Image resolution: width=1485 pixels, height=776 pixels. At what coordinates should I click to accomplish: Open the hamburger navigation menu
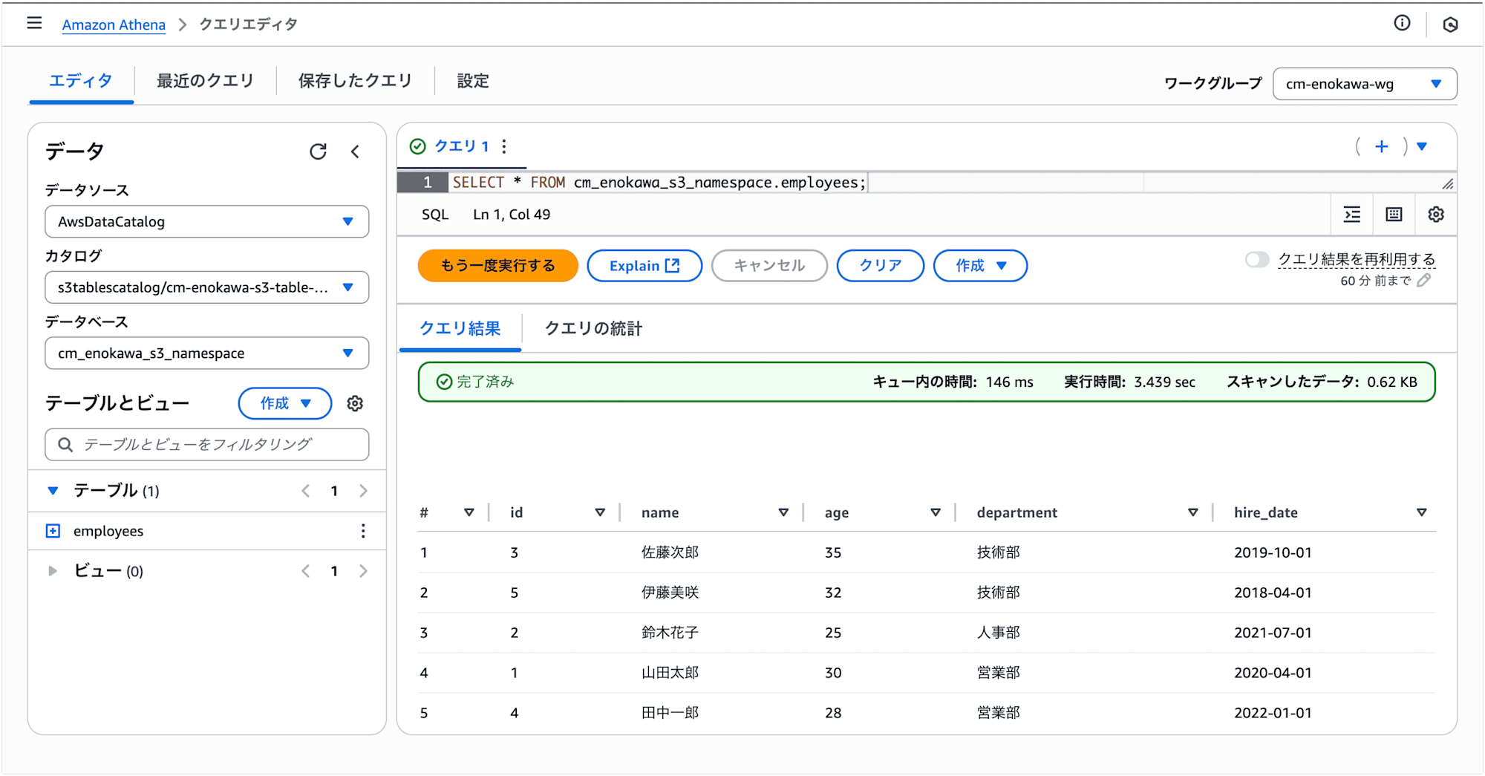pos(34,23)
